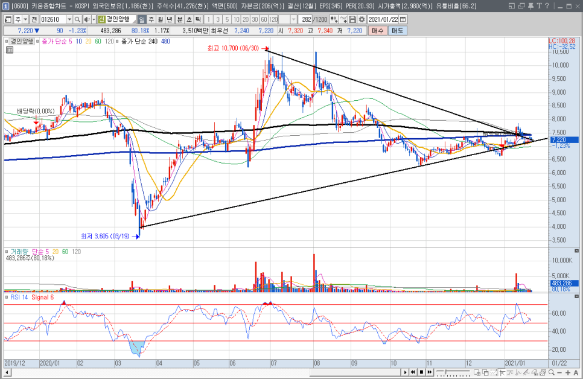Click the play button in bottom scroll controls

(x=406, y=372)
